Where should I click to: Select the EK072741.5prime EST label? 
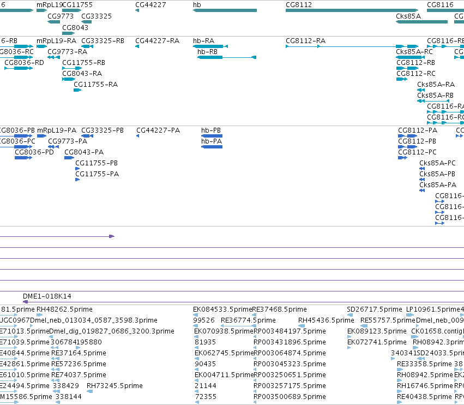(377, 342)
